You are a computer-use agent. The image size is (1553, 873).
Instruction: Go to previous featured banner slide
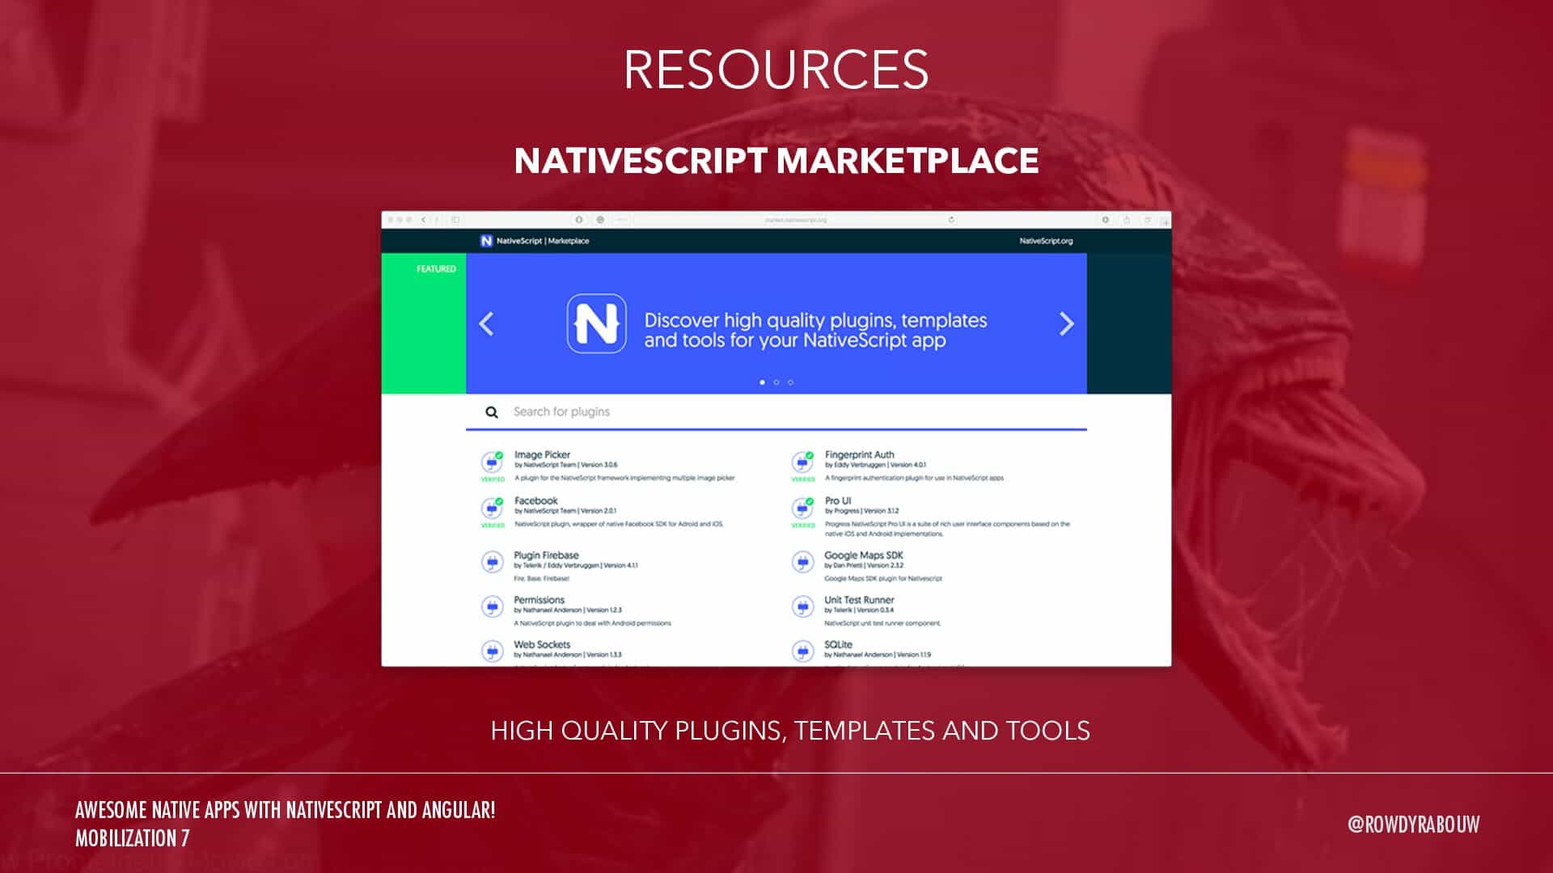[x=486, y=324]
